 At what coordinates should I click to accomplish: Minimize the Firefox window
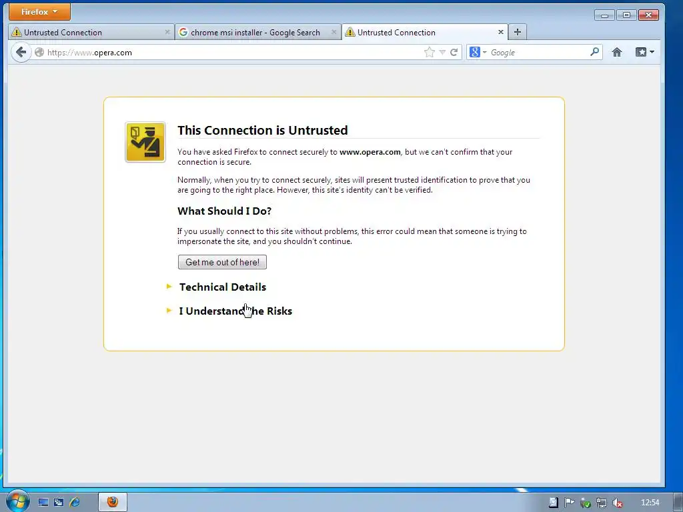point(604,15)
